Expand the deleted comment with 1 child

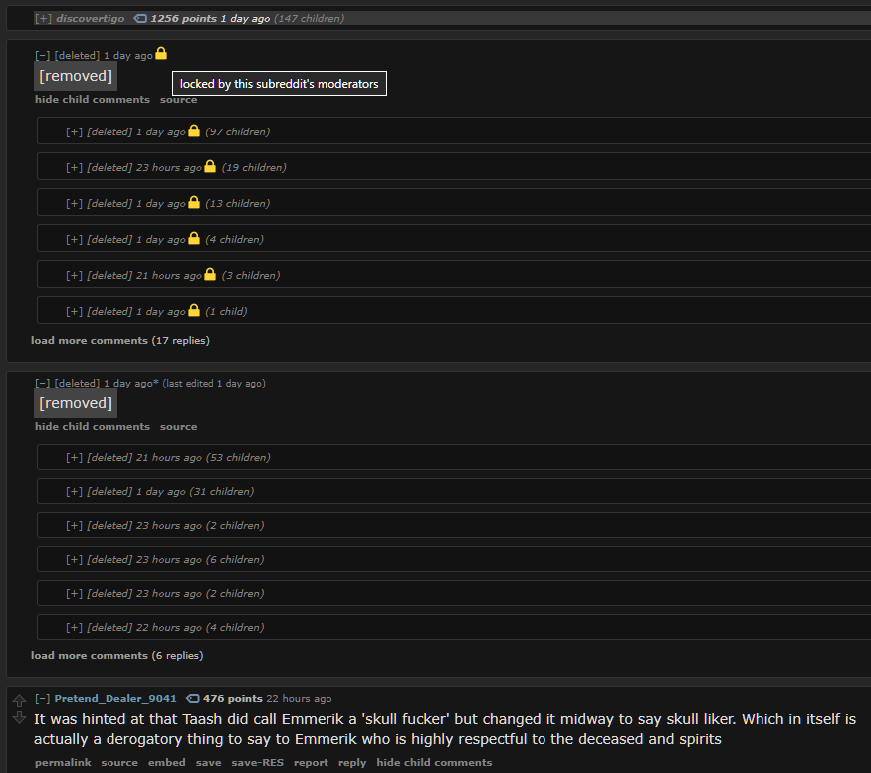[74, 311]
